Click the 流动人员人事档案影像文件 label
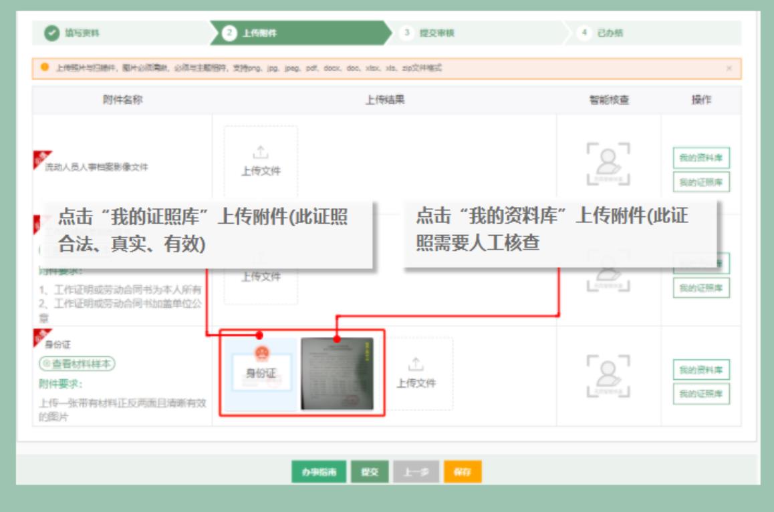The height and width of the screenshot is (512, 774). click(96, 167)
